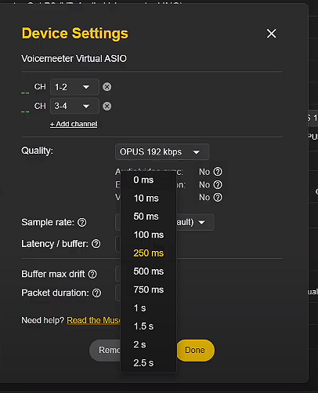Open help icon beside second No value
318x393 pixels.
[x=218, y=184]
